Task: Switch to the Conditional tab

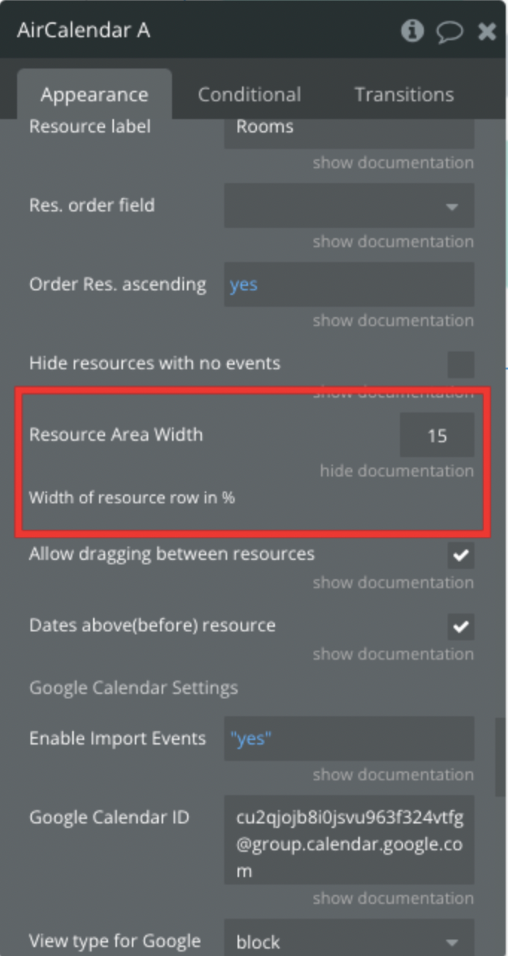Action: coord(250,95)
